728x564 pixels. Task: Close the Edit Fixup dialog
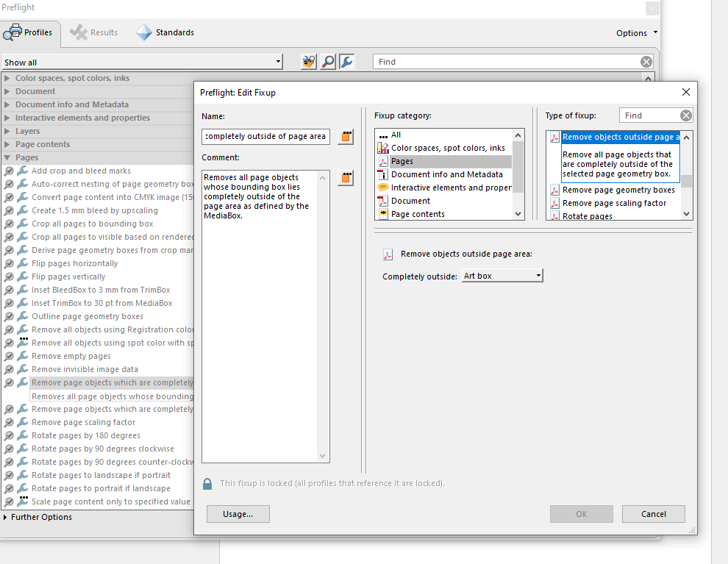pyautogui.click(x=686, y=92)
